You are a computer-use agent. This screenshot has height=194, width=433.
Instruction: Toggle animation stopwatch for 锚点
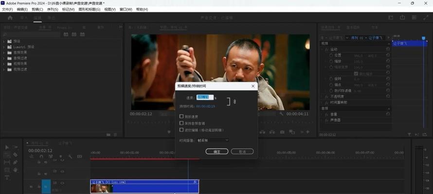[x=331, y=85]
